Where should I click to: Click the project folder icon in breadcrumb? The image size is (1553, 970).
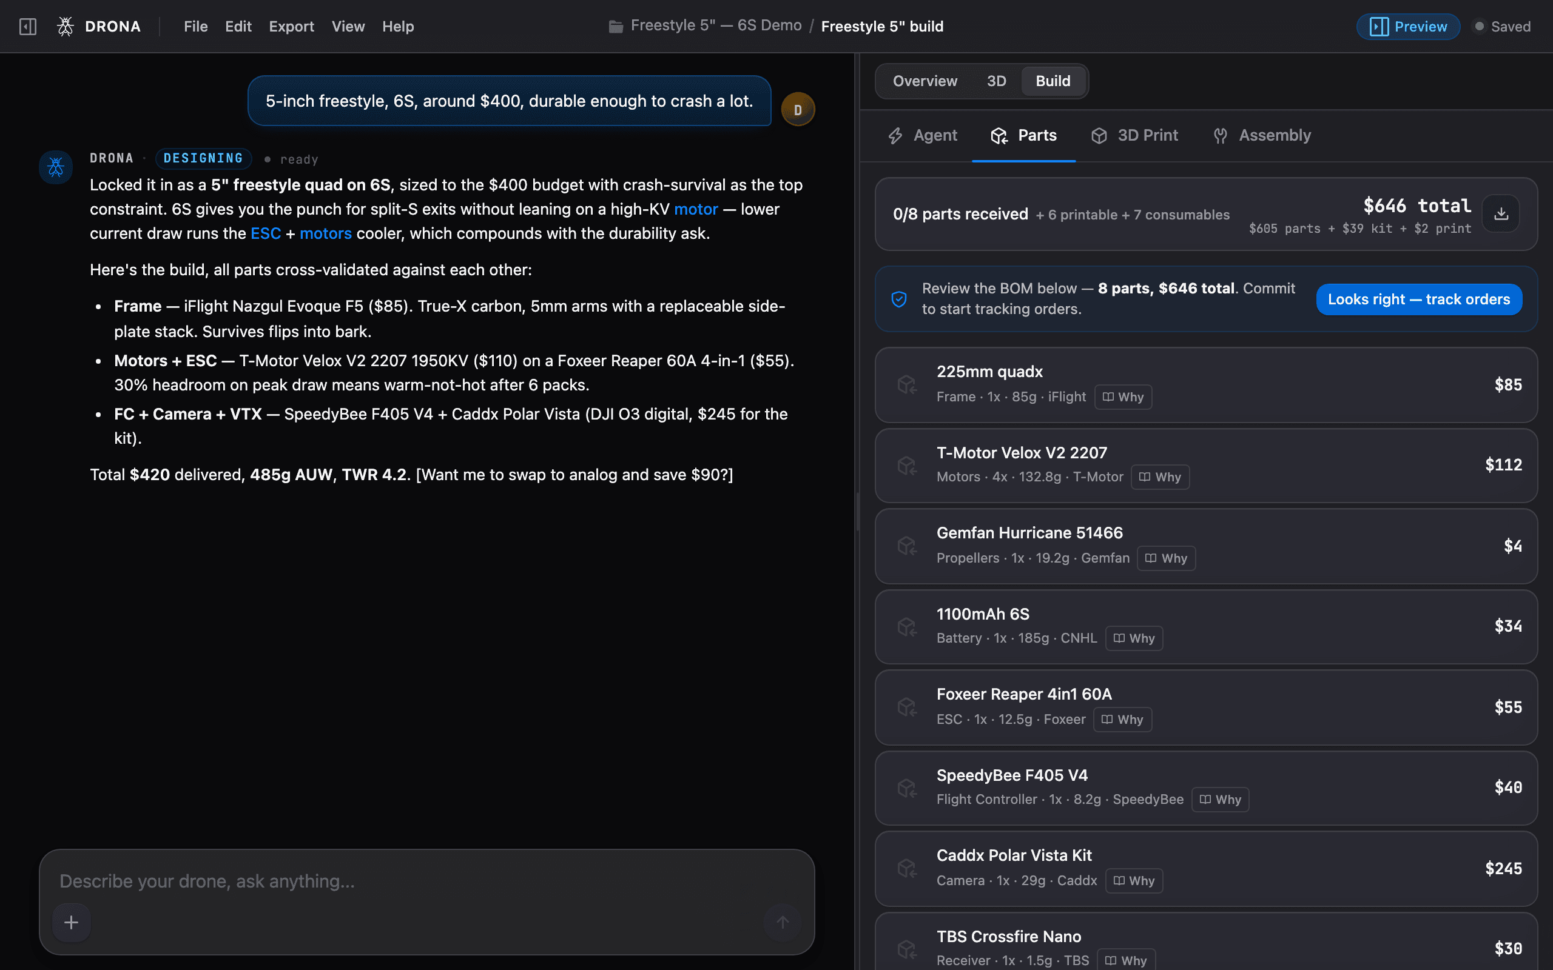point(615,26)
